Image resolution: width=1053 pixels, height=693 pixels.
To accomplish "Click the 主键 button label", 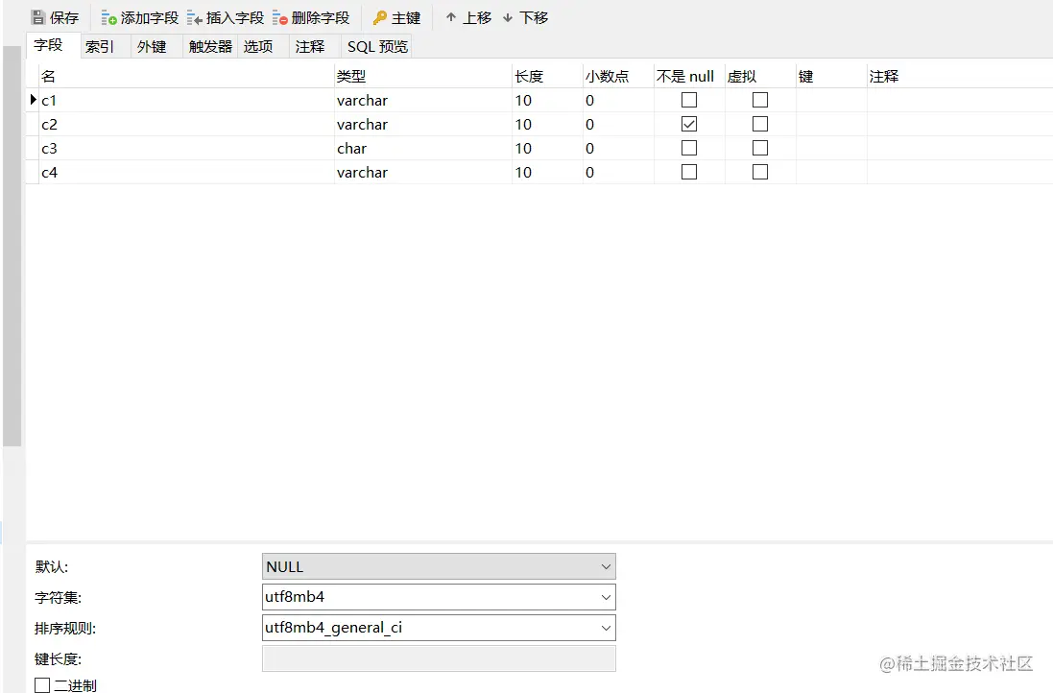I will [x=406, y=18].
